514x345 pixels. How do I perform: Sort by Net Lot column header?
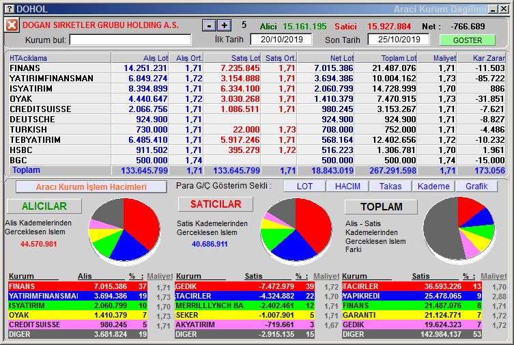click(326, 58)
